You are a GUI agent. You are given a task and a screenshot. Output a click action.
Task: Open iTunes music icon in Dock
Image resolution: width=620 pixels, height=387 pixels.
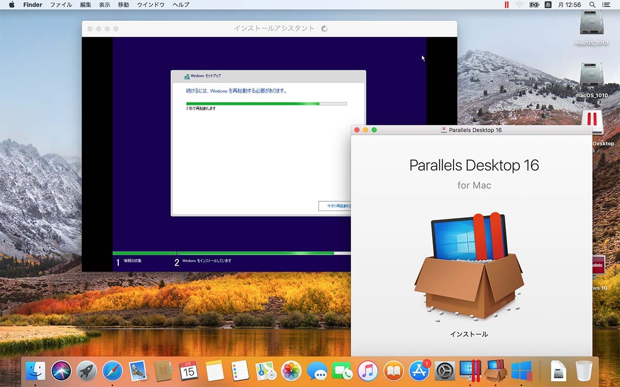coord(368,371)
